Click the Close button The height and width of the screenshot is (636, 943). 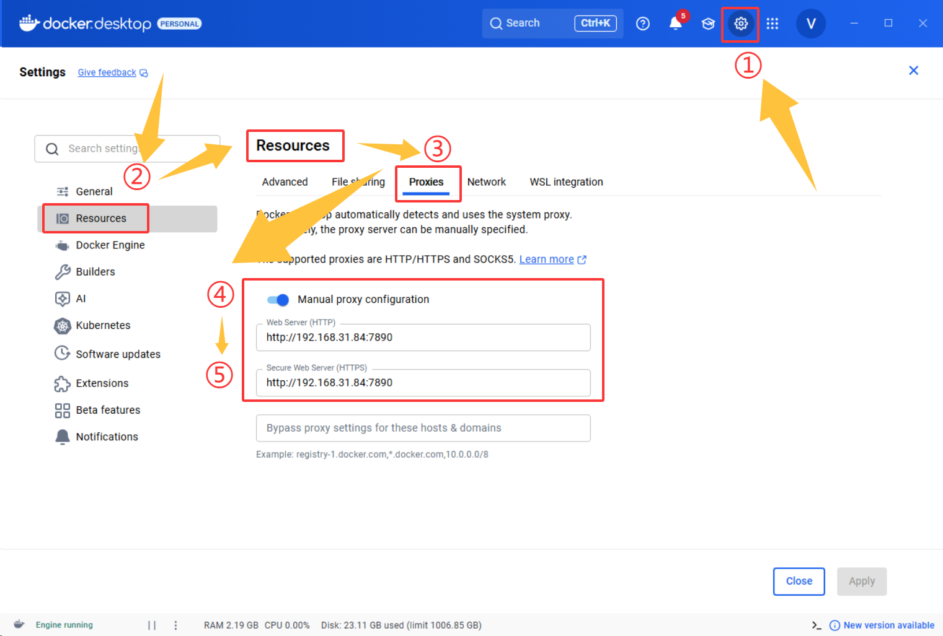[799, 582]
